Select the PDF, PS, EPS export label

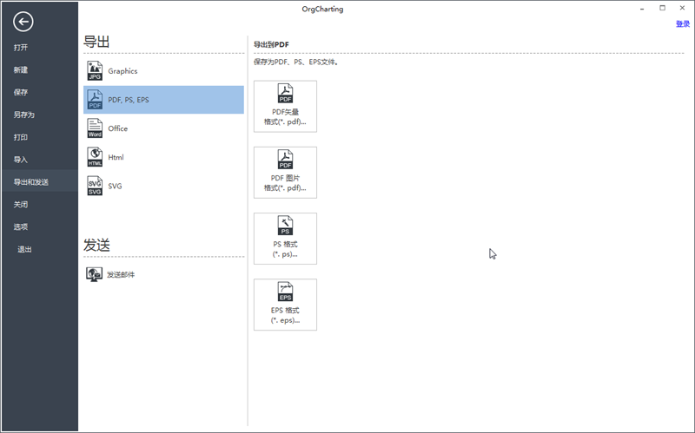[129, 100]
